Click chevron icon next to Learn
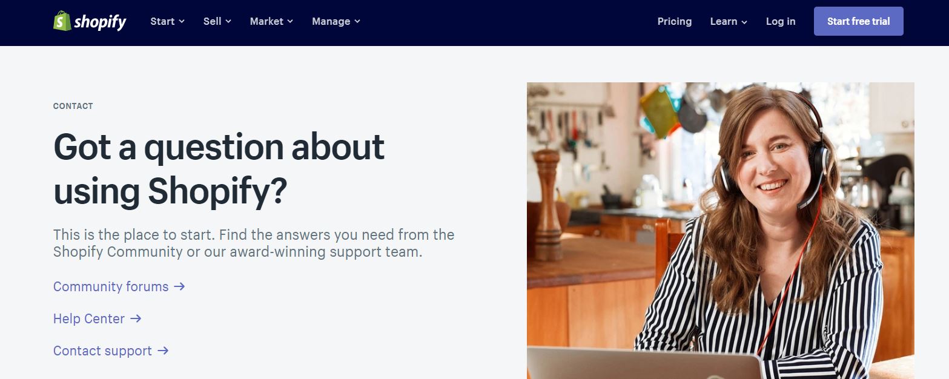This screenshot has width=949, height=379. pyautogui.click(x=744, y=22)
